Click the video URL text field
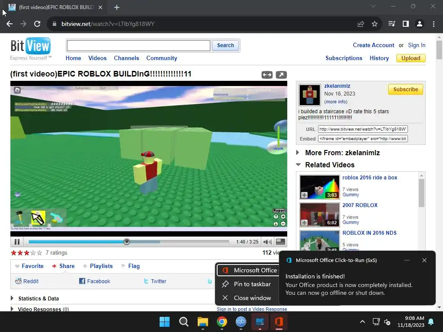Image resolution: width=443 pixels, height=332 pixels. [x=363, y=129]
